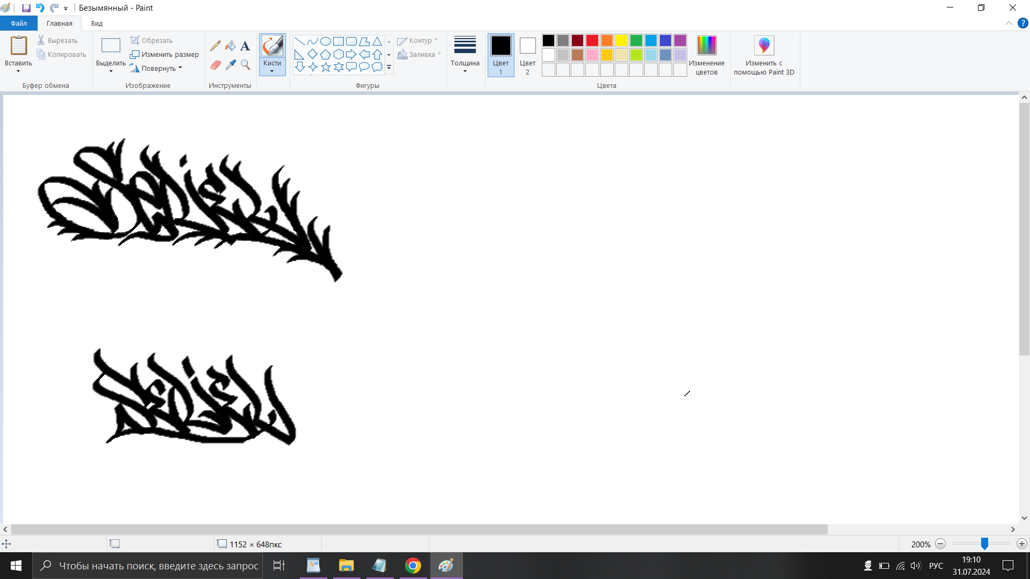Select the oval shape

coord(326,41)
